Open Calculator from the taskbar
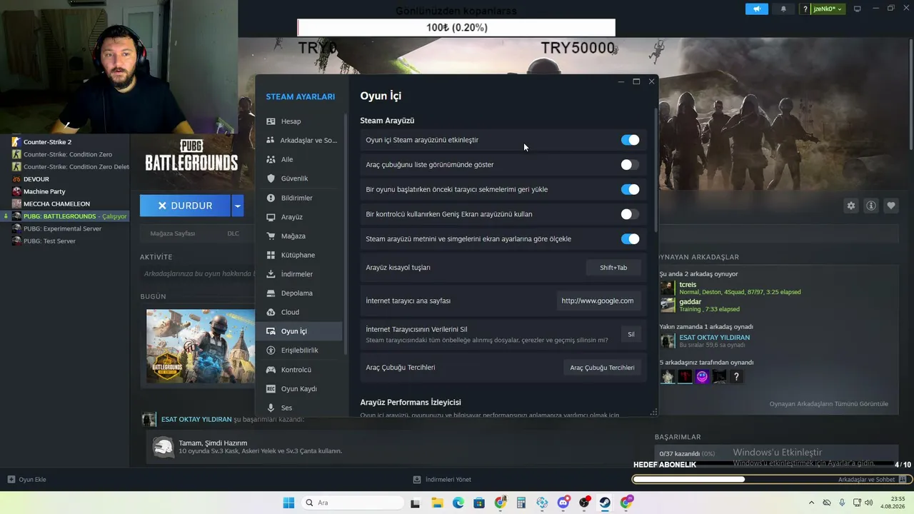This screenshot has width=914, height=514. tap(521, 503)
